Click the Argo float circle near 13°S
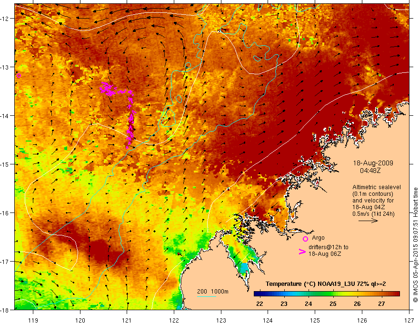The width and height of the screenshot is (419, 324). pyautogui.click(x=19, y=76)
